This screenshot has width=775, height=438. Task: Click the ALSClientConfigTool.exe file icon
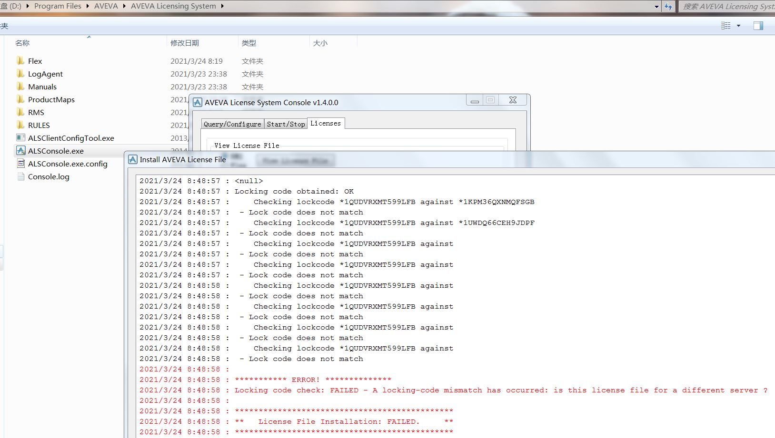click(20, 138)
